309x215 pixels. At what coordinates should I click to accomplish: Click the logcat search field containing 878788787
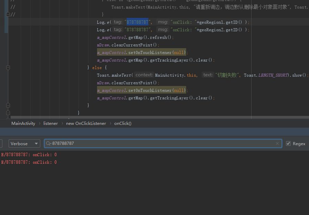pyautogui.click(x=163, y=143)
